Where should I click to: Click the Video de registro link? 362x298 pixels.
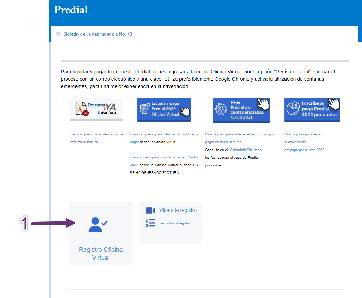click(178, 210)
